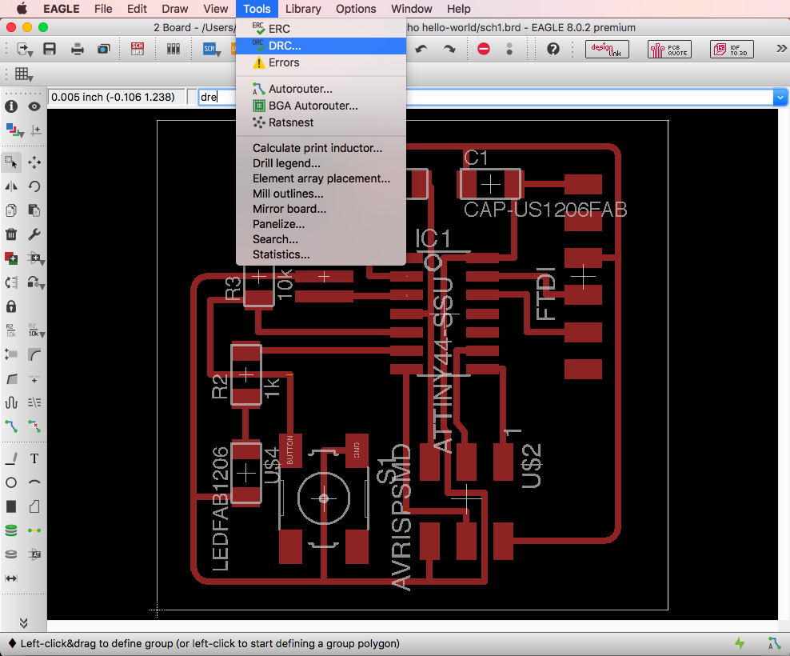790x656 pixels.
Task: Switch to schematic with SCH/BRD icon
Action: coord(137,49)
